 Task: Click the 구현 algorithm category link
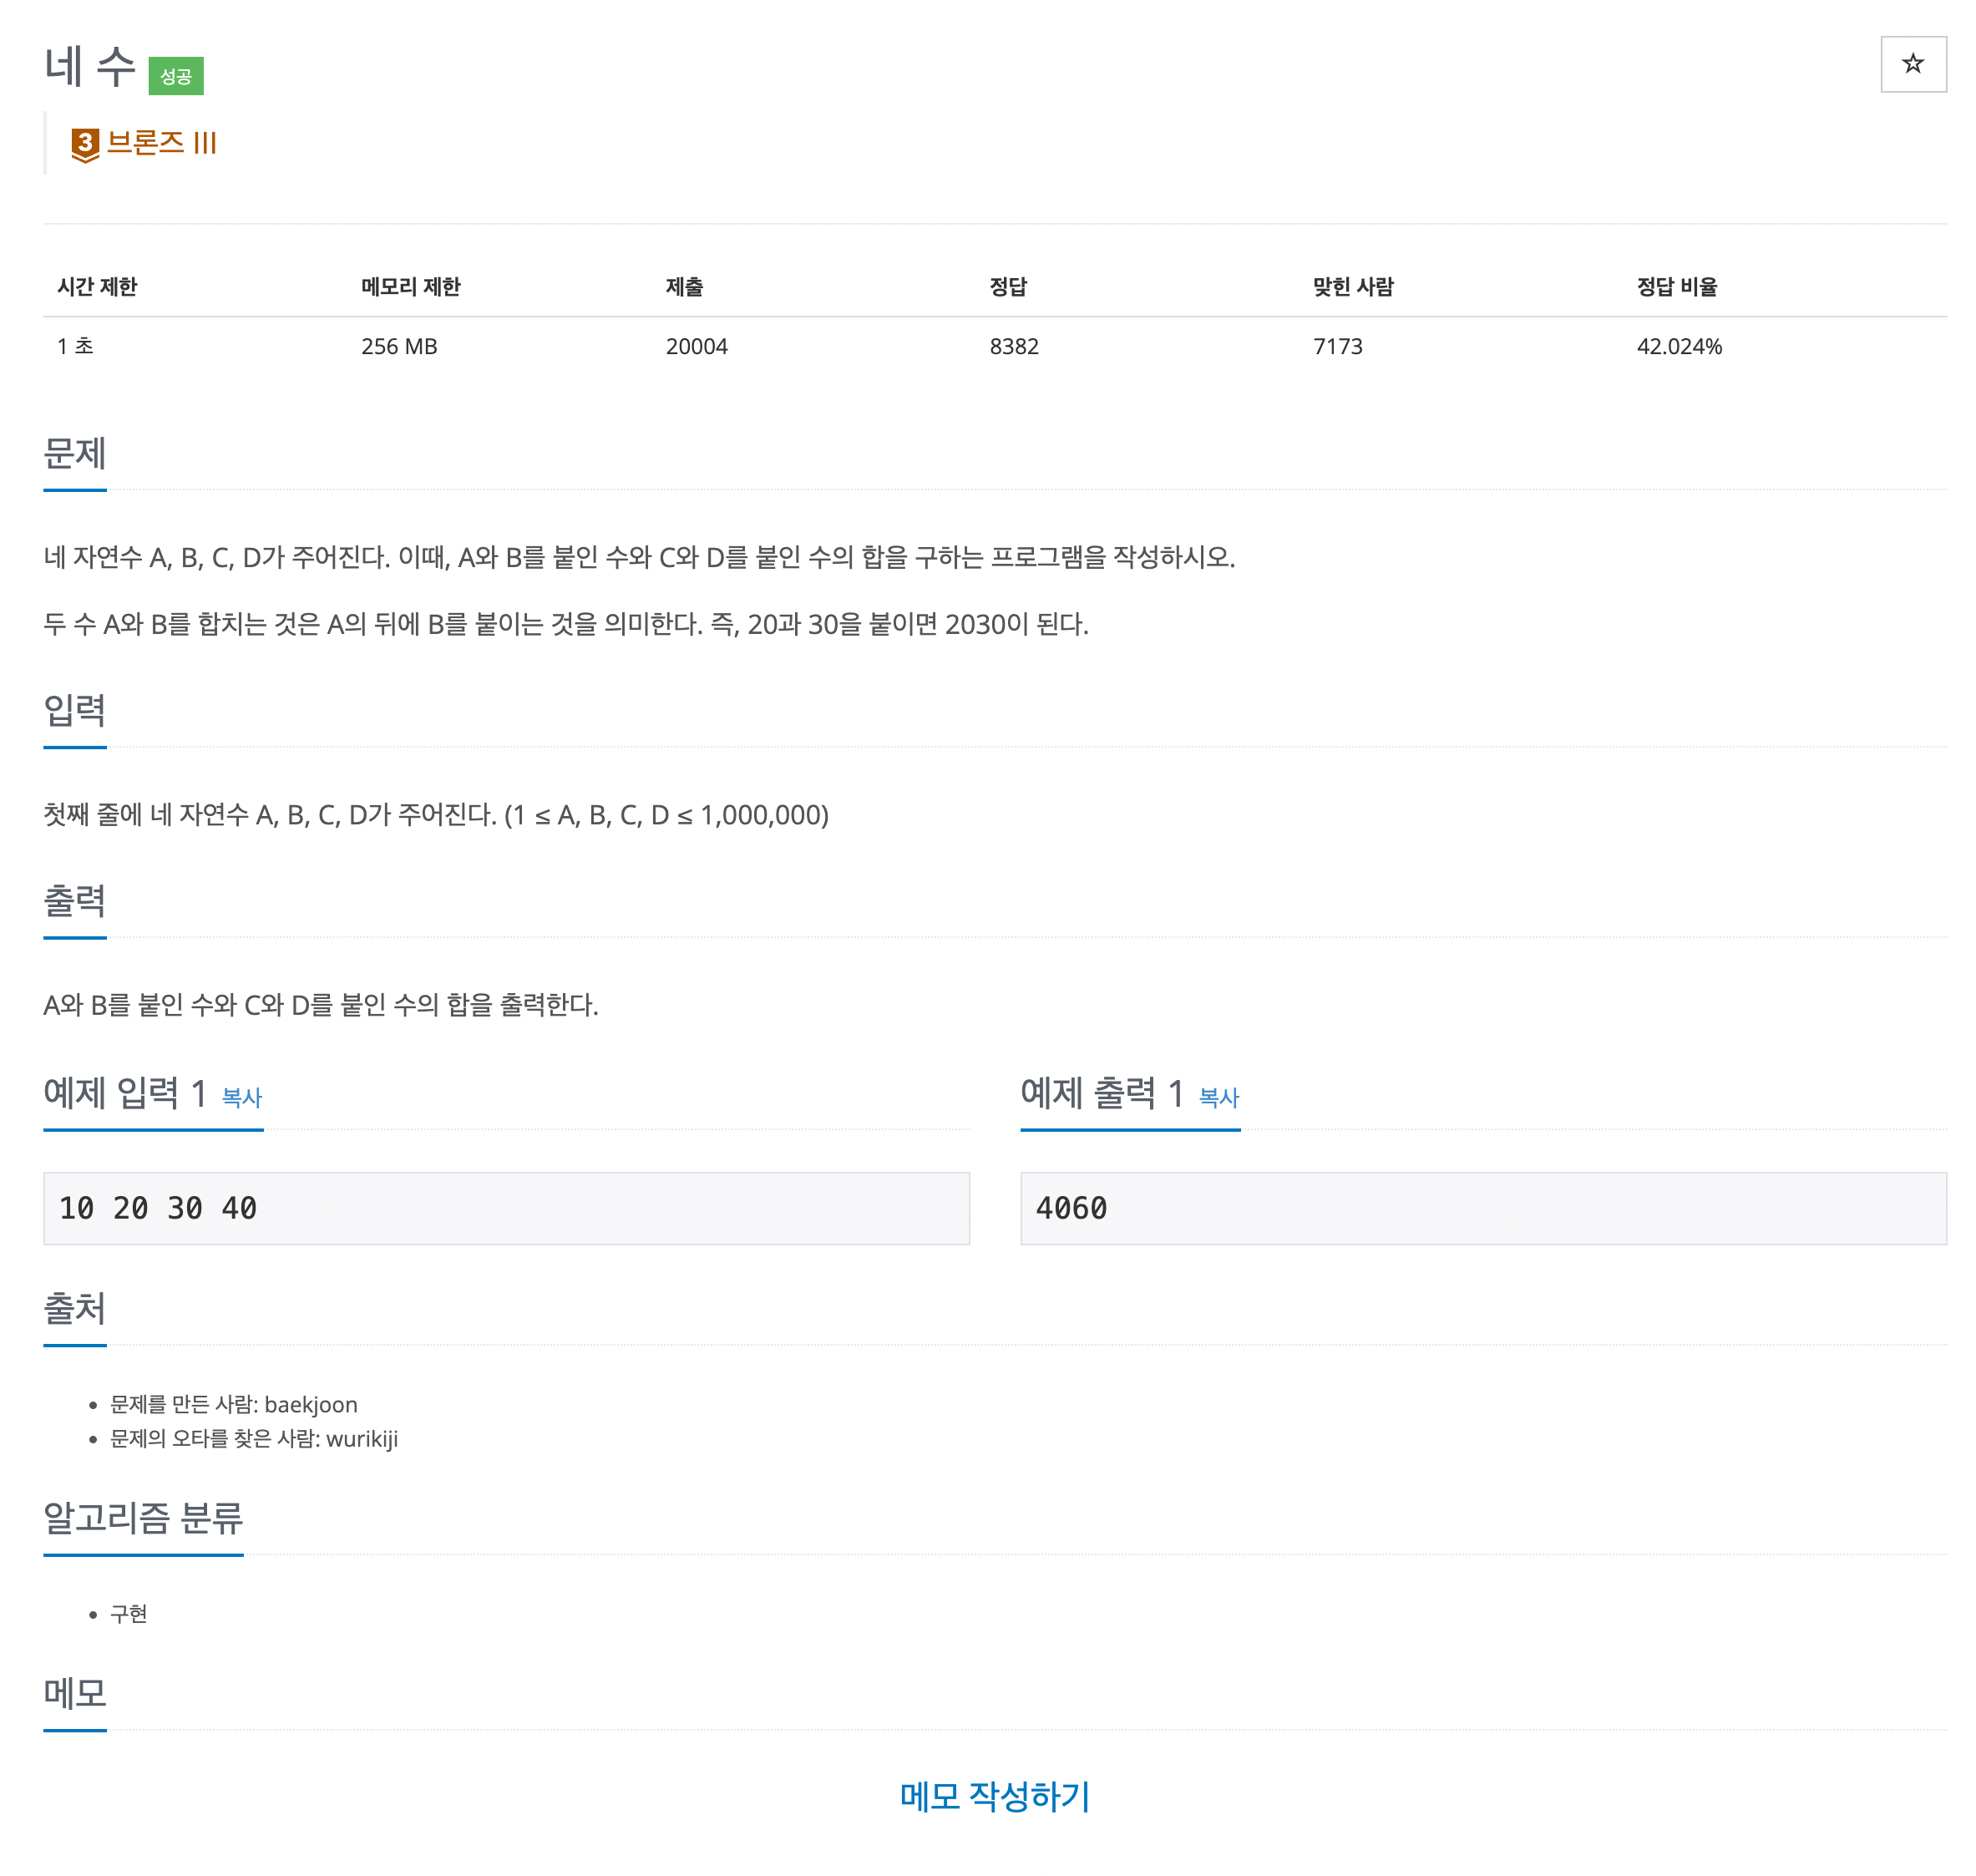point(128,1613)
